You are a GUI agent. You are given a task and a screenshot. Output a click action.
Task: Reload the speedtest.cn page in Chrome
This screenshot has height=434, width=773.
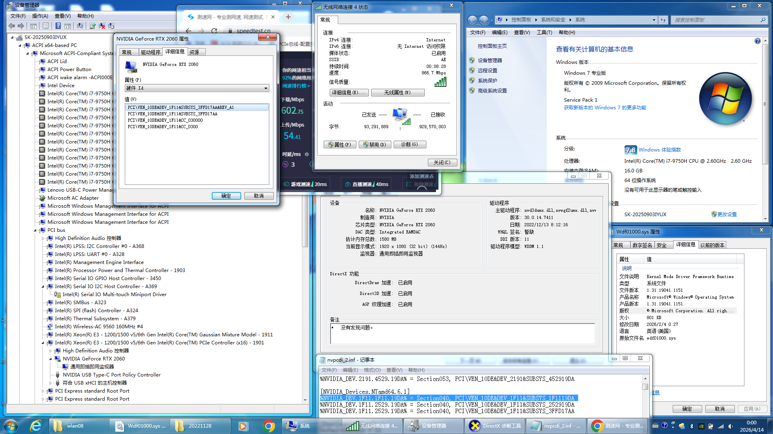214,31
